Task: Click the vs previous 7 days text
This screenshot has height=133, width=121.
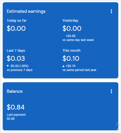Action: pyautogui.click(x=20, y=70)
